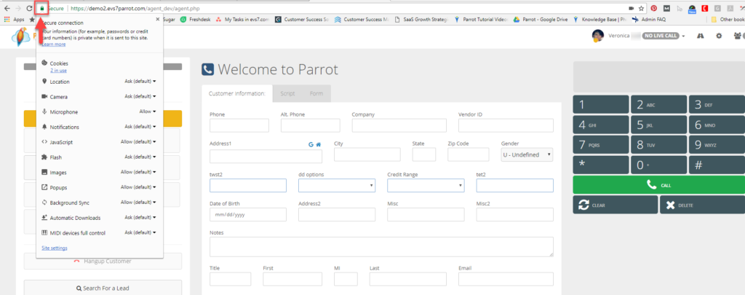Open the MIDI devices full control dropdown
This screenshot has width=745, height=295.
click(140, 232)
